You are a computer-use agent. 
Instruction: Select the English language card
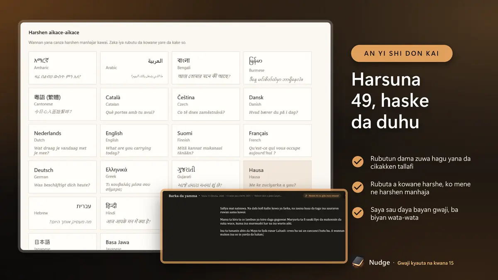134,141
